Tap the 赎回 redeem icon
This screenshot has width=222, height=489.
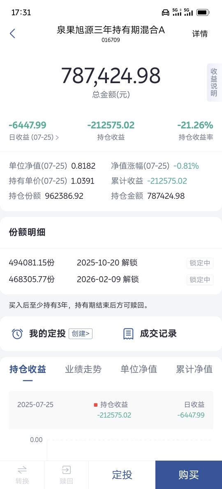click(66, 470)
